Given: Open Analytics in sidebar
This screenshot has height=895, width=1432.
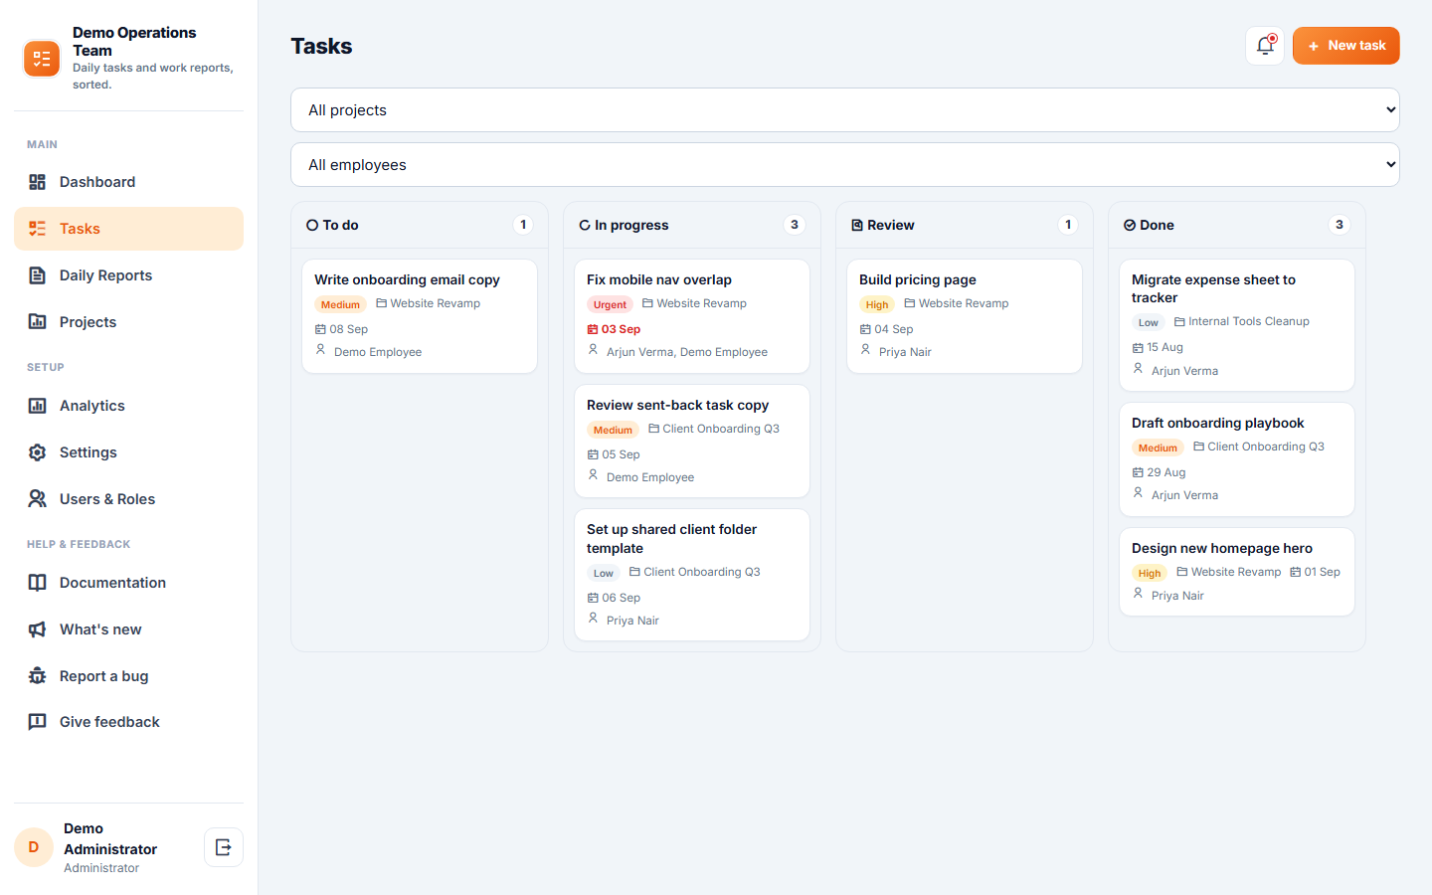Looking at the screenshot, I should click(x=128, y=406).
